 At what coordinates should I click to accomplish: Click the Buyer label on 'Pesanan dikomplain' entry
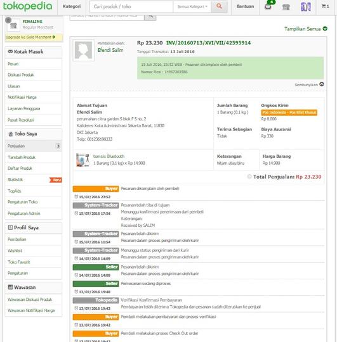[96, 189]
